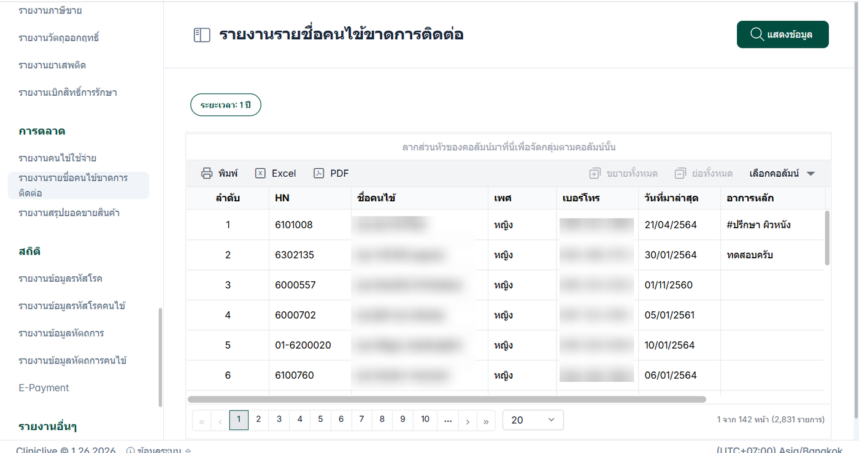Open รายงานคนไข้ใช้จ่าย in the sidebar

(x=57, y=158)
